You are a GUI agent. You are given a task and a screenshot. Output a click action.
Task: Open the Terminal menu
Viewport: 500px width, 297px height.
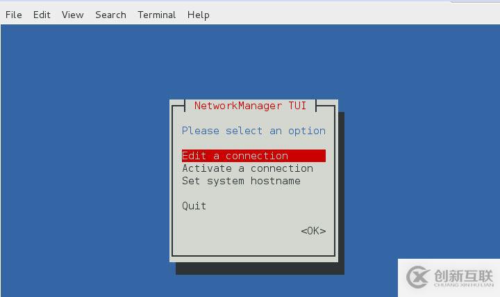click(x=156, y=15)
